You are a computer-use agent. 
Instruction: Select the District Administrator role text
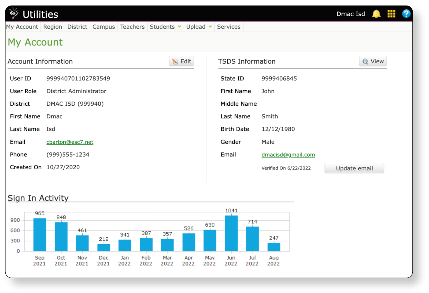[76, 91]
